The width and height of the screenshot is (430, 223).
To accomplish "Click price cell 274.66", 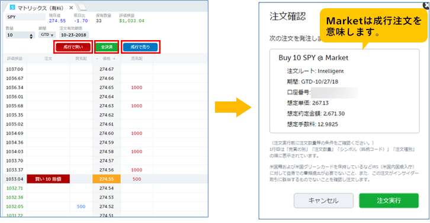I will 107,78.
